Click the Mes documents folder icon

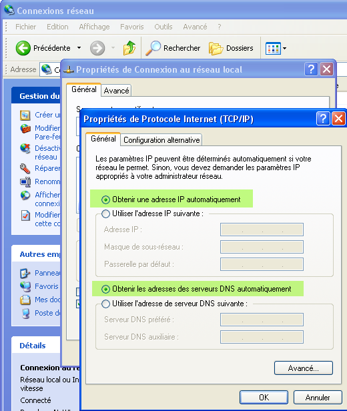(25, 300)
